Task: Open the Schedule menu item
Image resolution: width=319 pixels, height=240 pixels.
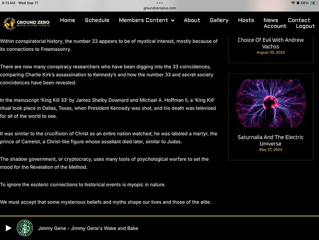Action: [x=97, y=20]
